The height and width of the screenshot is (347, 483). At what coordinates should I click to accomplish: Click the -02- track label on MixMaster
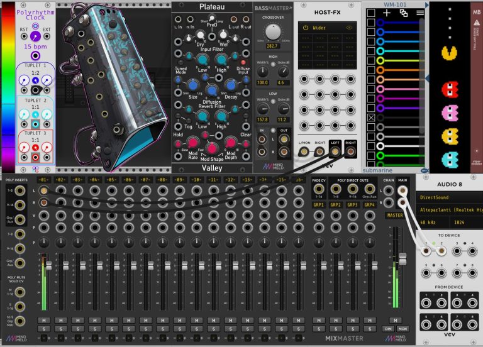point(60,180)
